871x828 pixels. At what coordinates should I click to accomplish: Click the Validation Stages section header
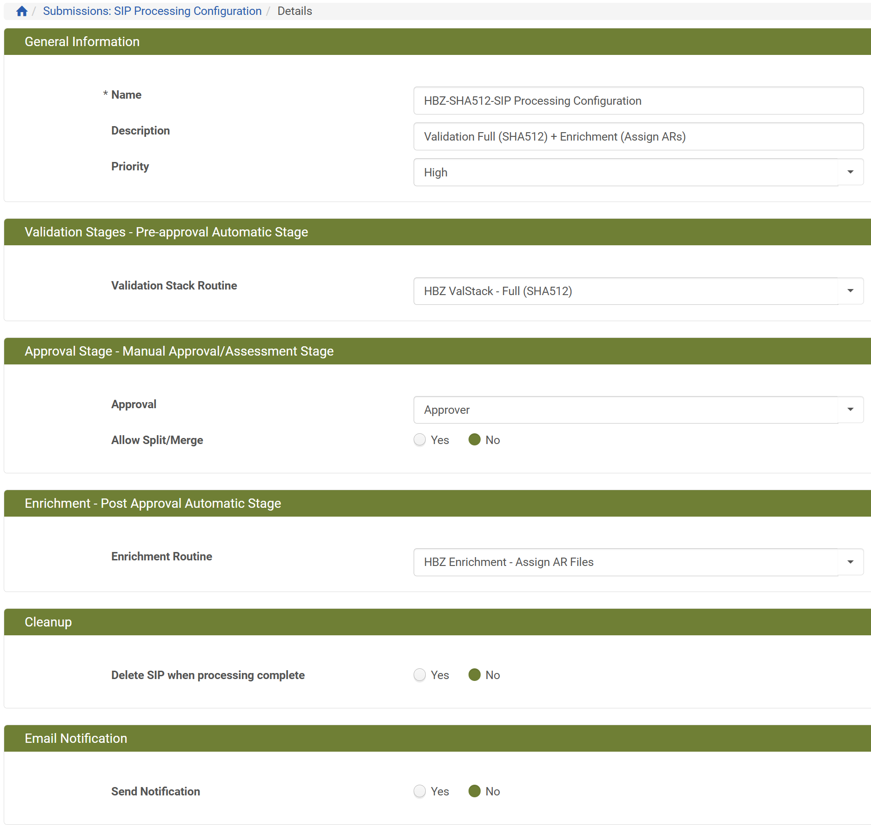click(x=166, y=232)
